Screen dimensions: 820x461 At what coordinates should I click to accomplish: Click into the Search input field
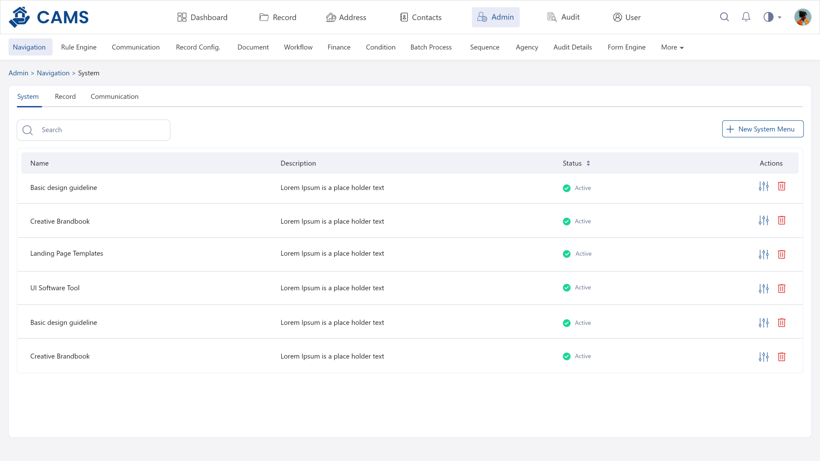click(x=102, y=130)
